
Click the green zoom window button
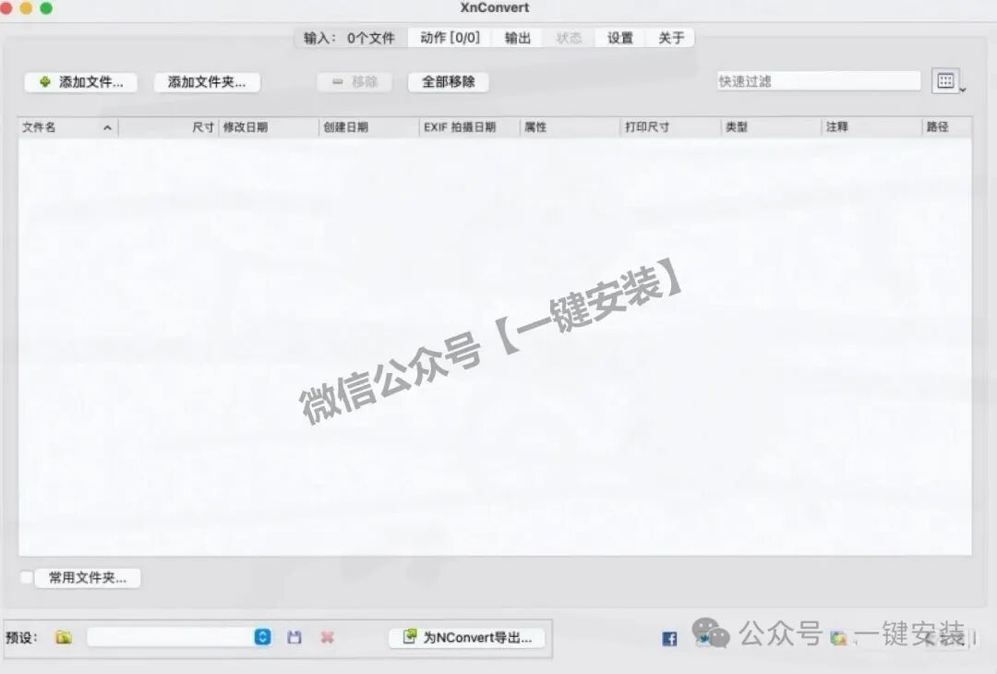[x=46, y=8]
